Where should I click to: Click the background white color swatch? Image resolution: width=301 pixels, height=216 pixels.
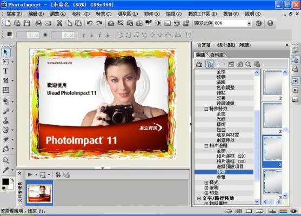point(11,186)
